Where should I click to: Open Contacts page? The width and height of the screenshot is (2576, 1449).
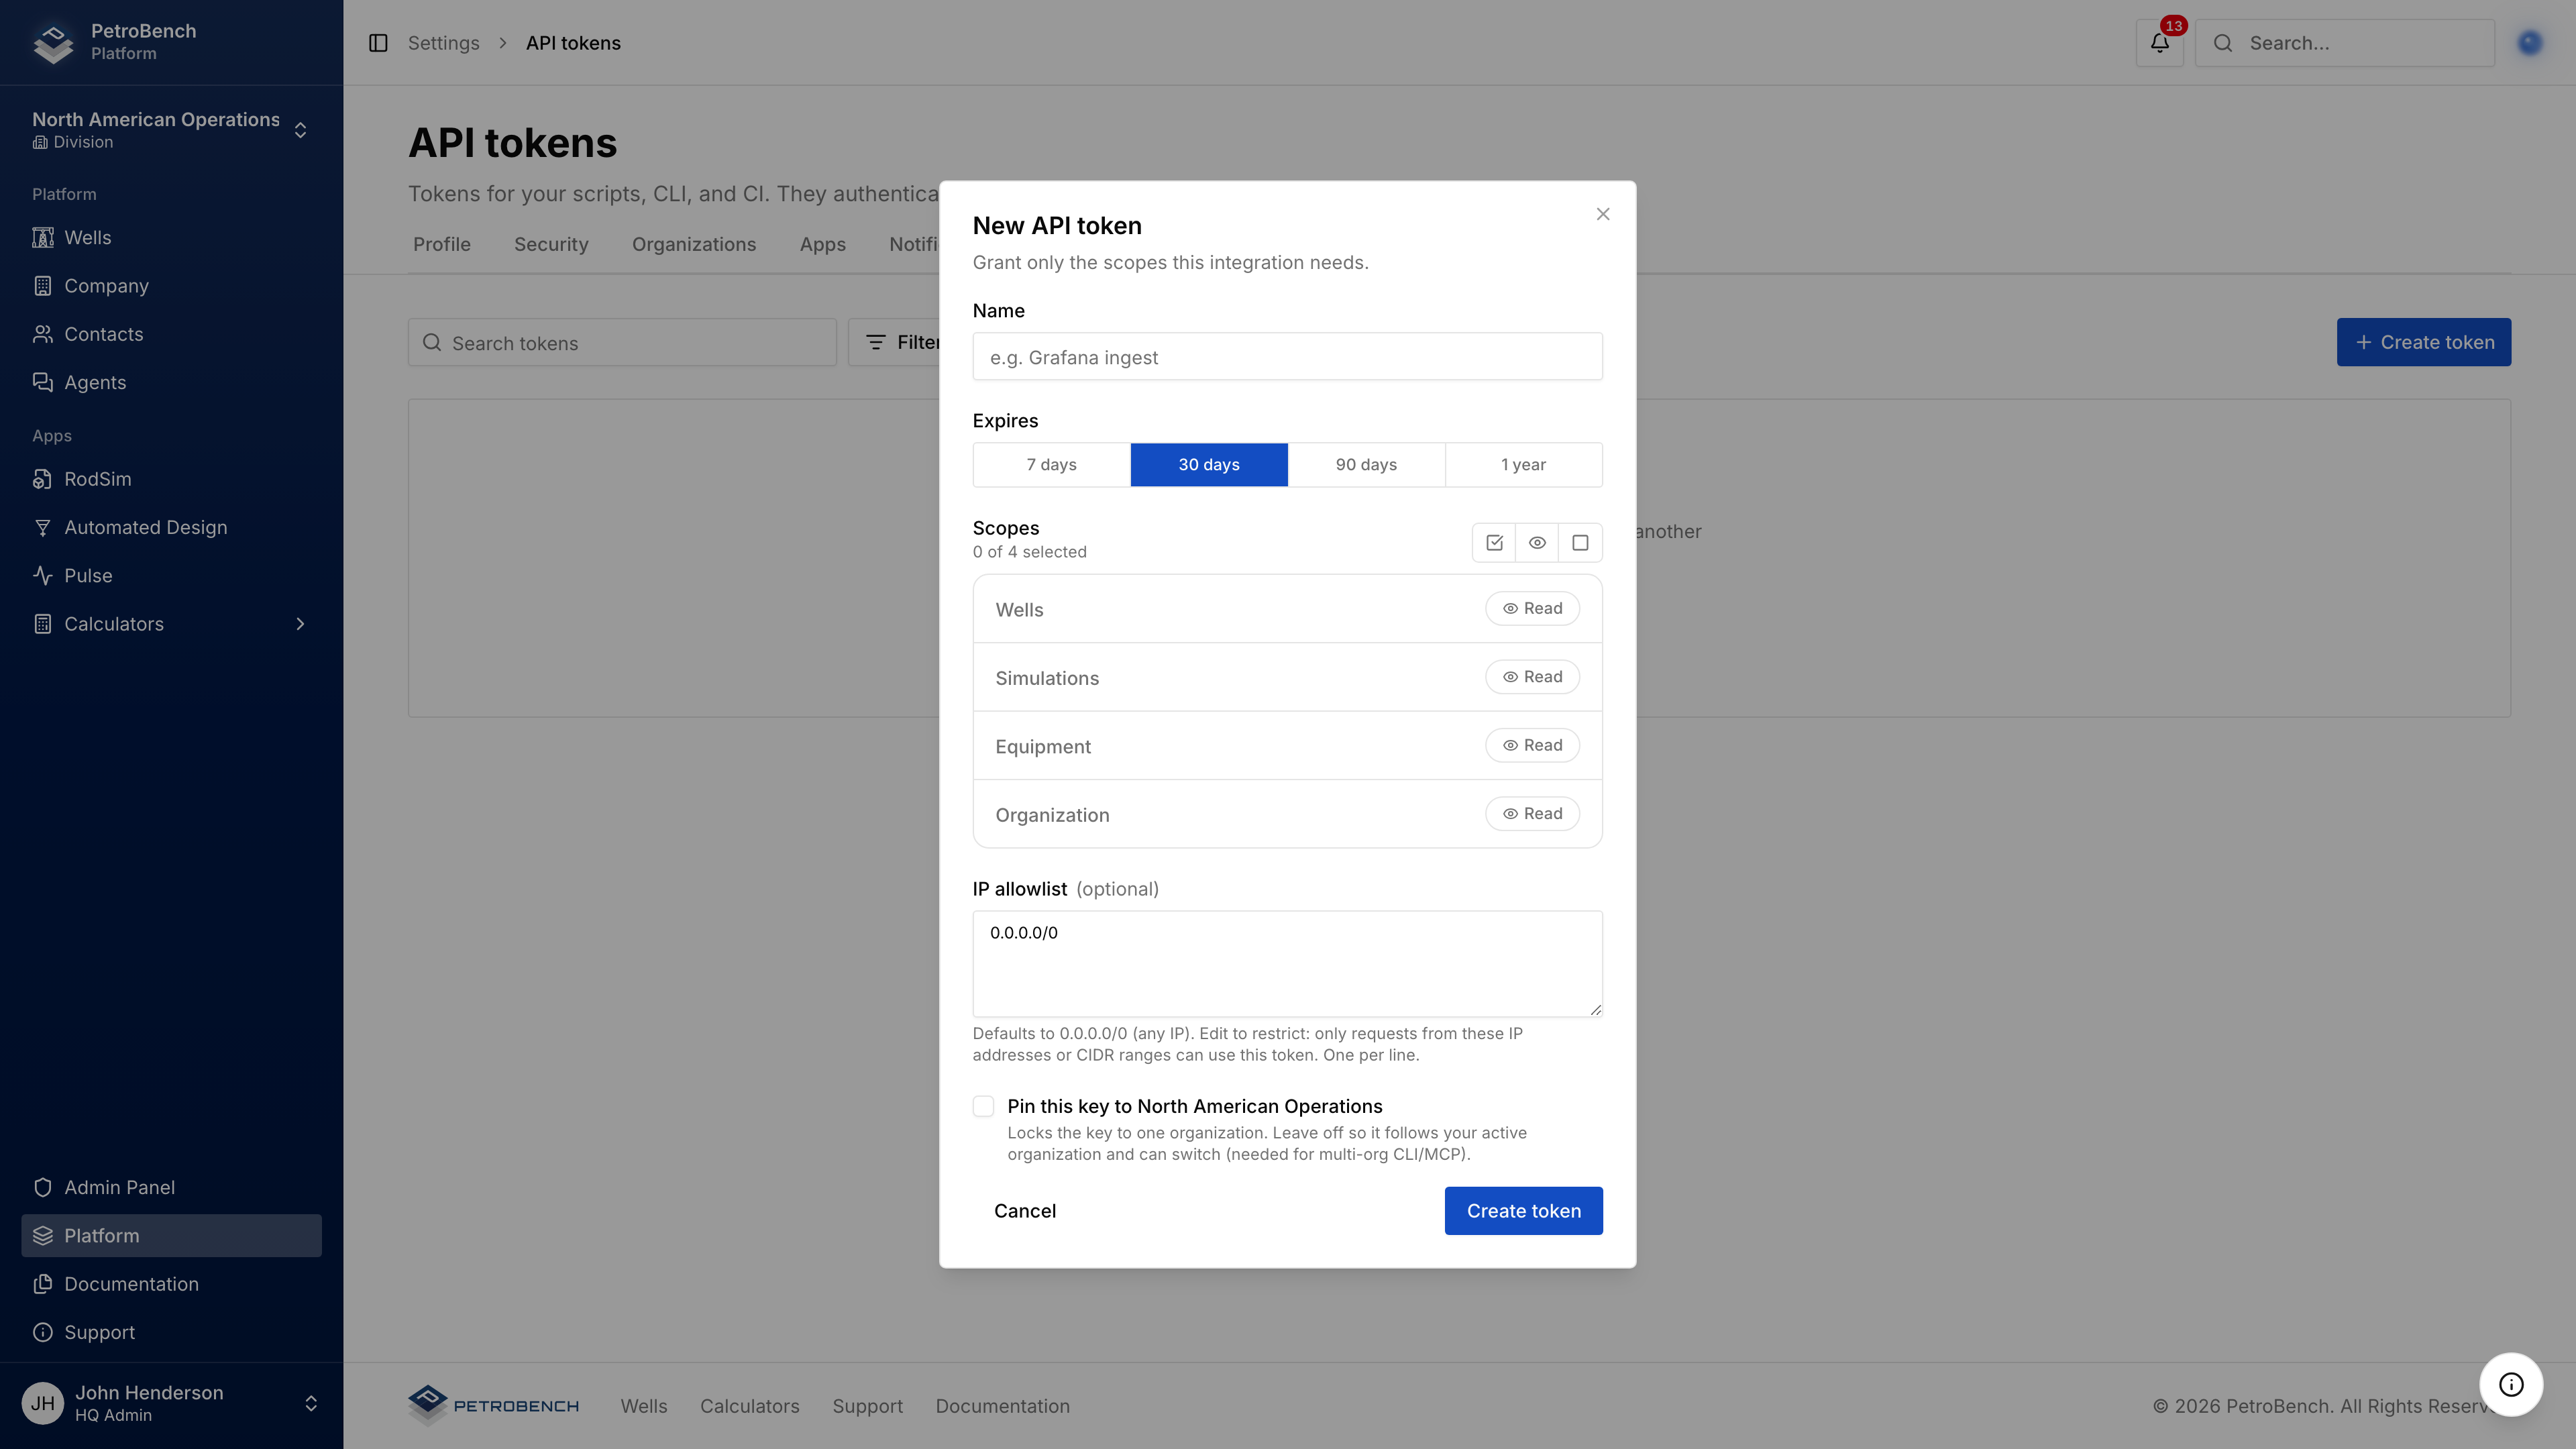171,334
